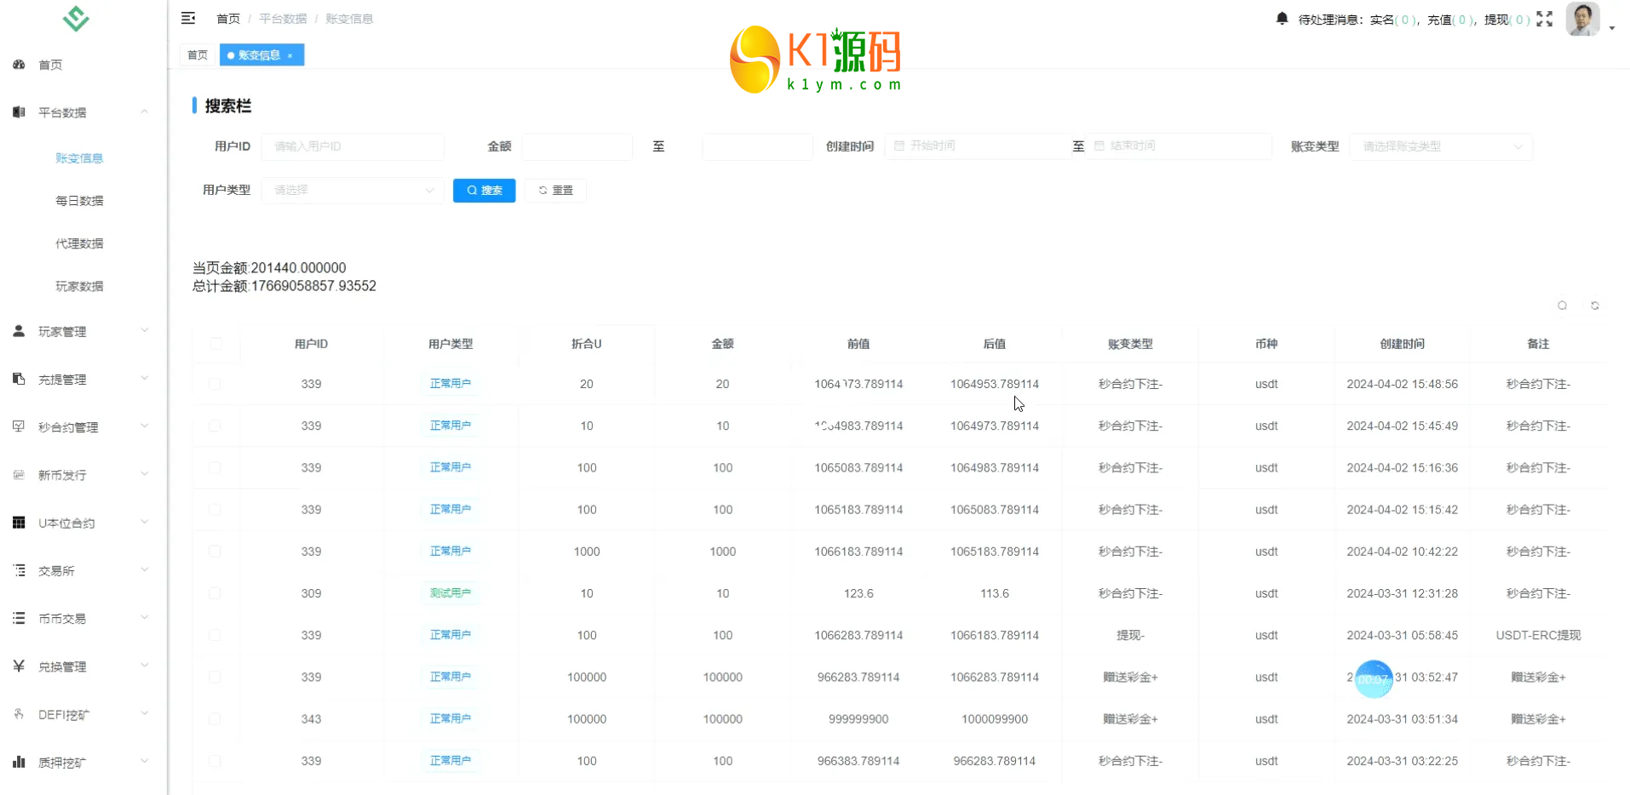
Task: Open the small caret beside the avatar
Action: [x=1612, y=28]
